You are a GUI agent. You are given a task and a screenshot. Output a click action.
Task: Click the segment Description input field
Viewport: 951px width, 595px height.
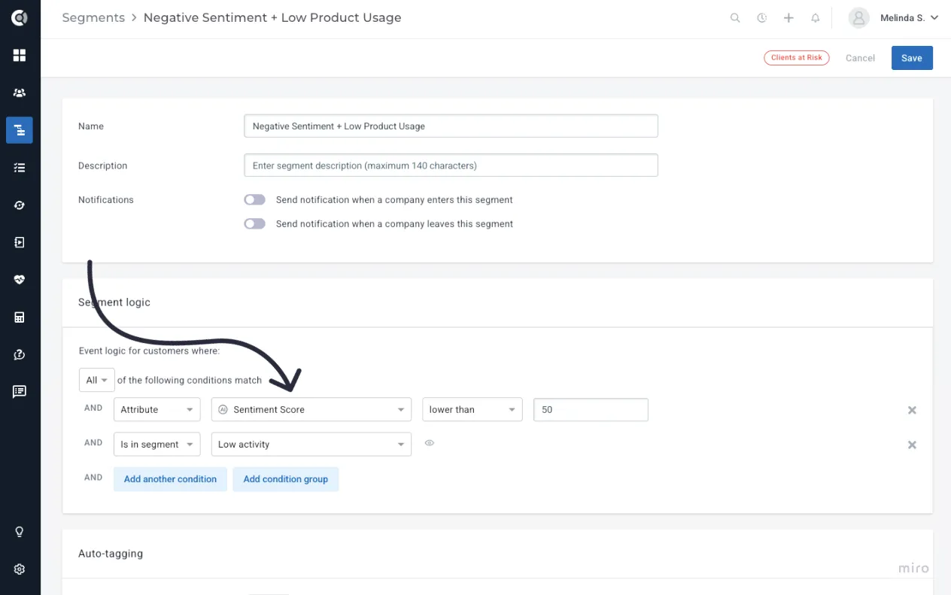[451, 165]
